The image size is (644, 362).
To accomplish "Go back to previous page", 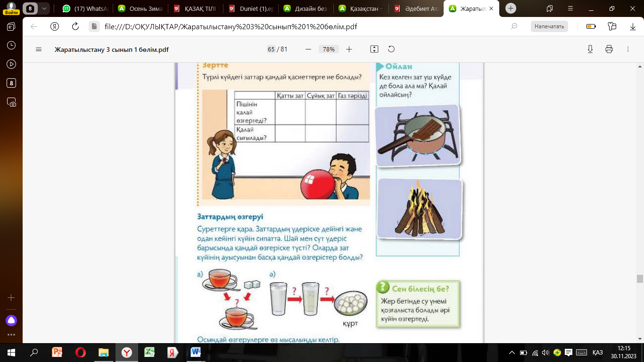I will point(34,26).
